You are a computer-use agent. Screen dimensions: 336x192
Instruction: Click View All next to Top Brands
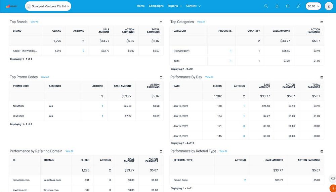click(x=35, y=22)
